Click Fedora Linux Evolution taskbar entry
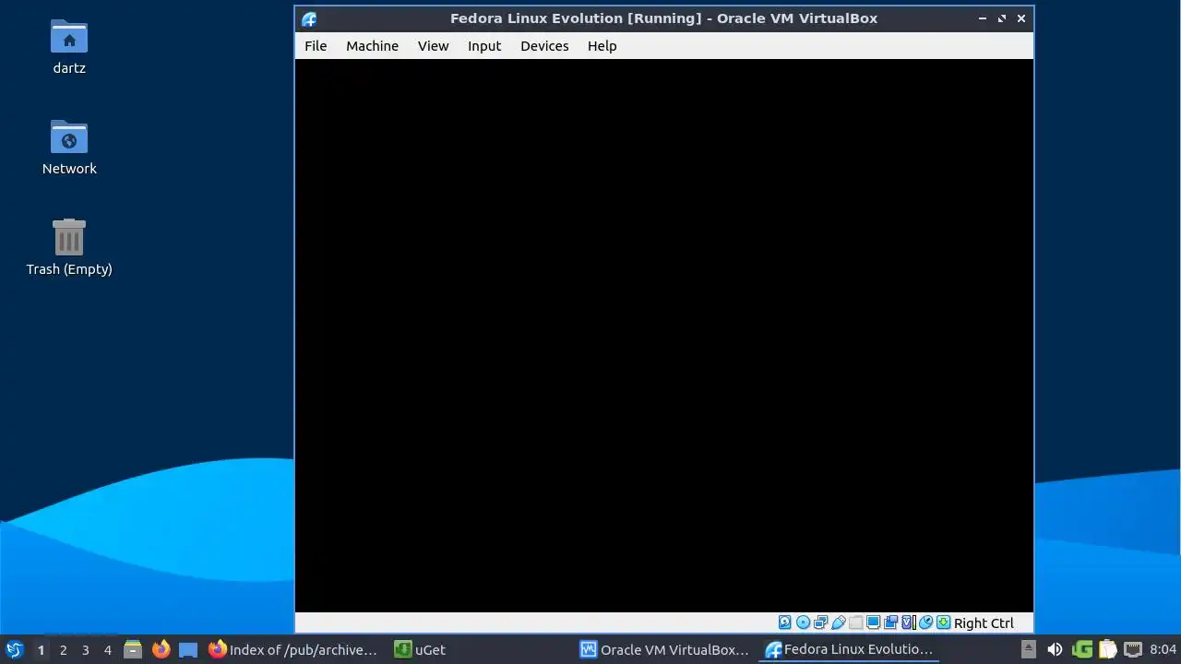Screen dimensions: 1181x664 (851, 649)
